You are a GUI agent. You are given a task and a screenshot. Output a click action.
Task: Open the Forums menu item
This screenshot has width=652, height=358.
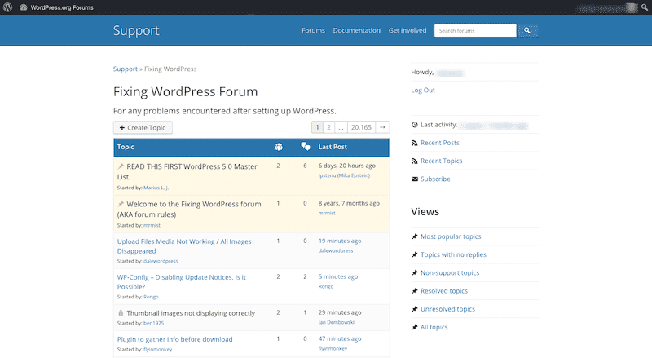(313, 31)
